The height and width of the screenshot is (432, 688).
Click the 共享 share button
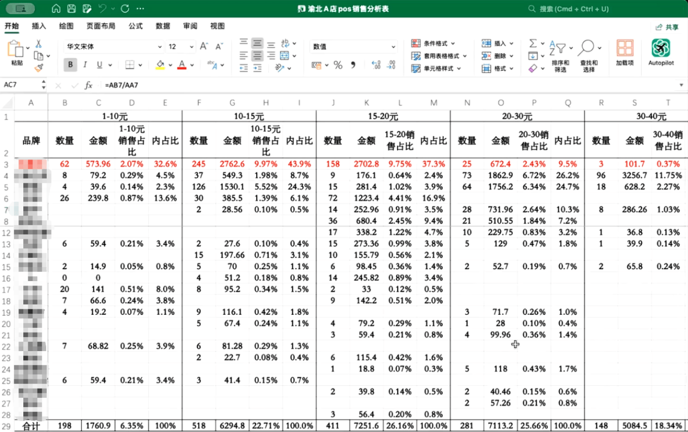(x=667, y=27)
